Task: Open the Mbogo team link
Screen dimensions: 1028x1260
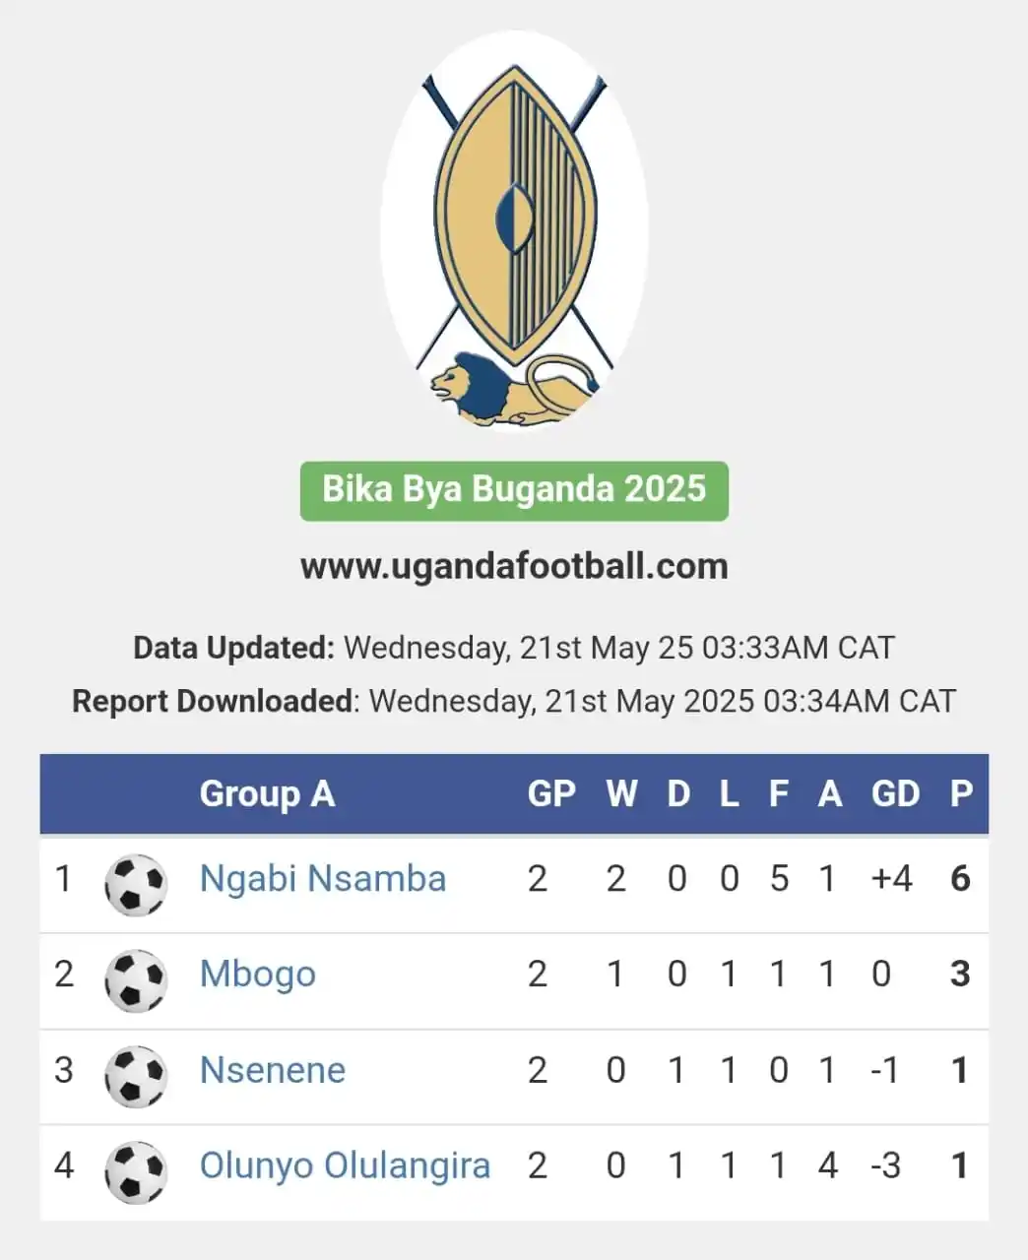Action: point(258,974)
